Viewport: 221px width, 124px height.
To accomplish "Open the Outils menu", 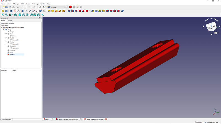I will click(x=22, y=4).
